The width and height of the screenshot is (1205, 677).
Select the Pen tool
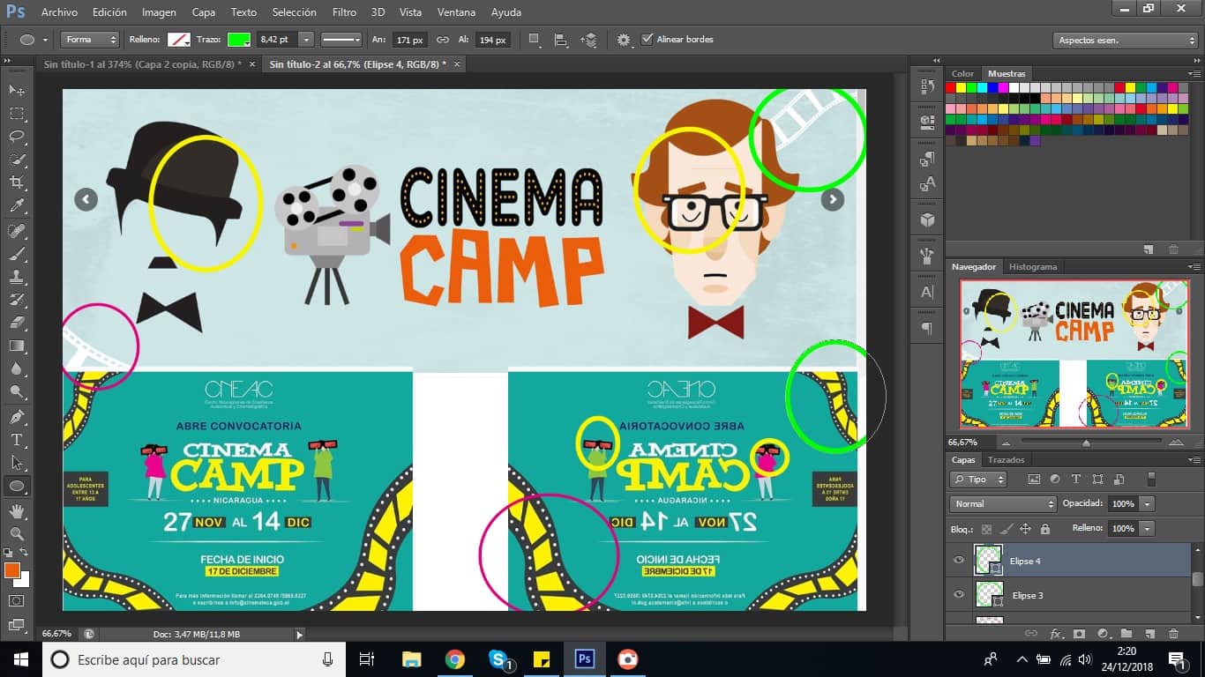tap(17, 417)
